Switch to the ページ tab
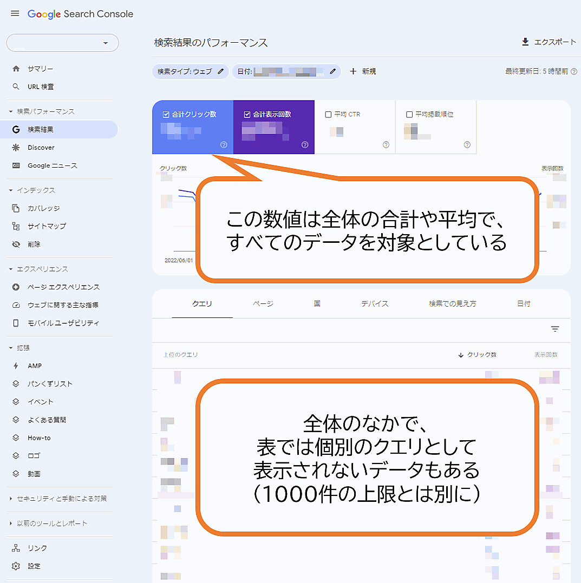Viewport: 581px width, 583px height. tap(263, 304)
